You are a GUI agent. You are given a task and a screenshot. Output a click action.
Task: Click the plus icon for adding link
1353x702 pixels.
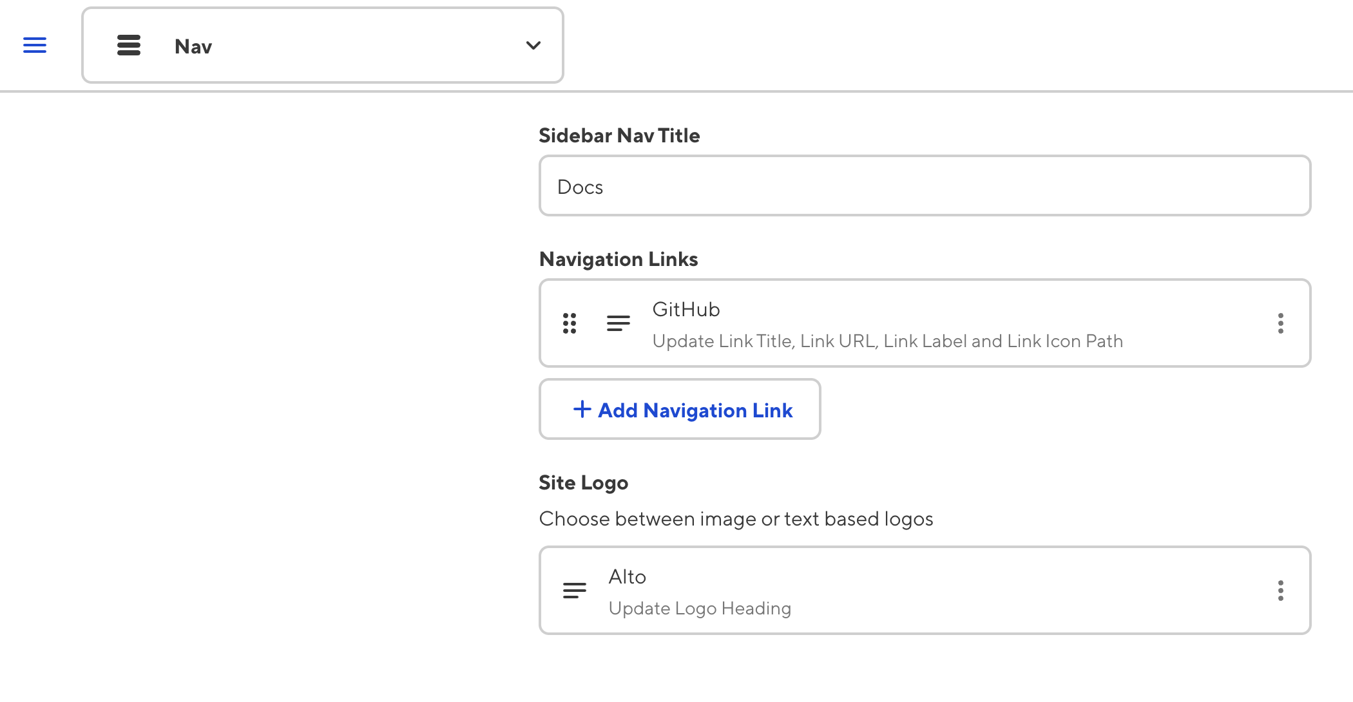point(582,409)
